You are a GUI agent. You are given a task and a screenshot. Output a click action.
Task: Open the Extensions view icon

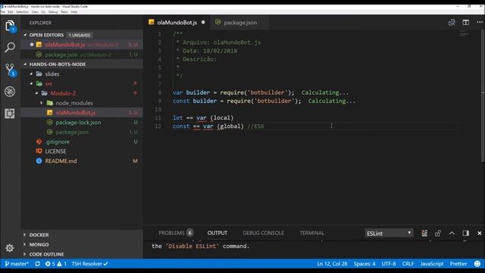point(10,114)
